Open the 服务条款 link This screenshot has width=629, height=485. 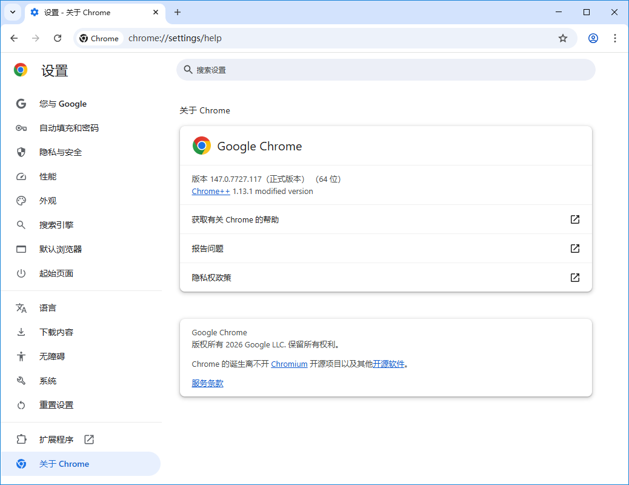click(x=207, y=383)
